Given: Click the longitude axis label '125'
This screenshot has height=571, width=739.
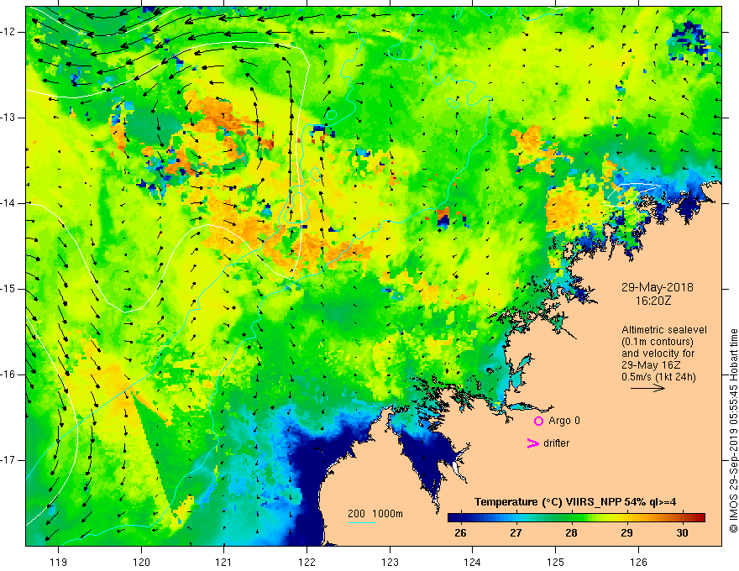Looking at the screenshot, I should click(x=556, y=562).
